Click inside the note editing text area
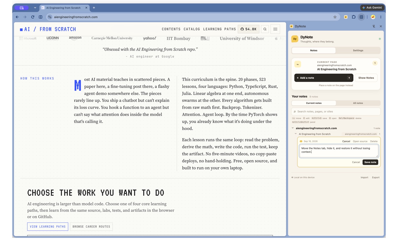 (339, 151)
